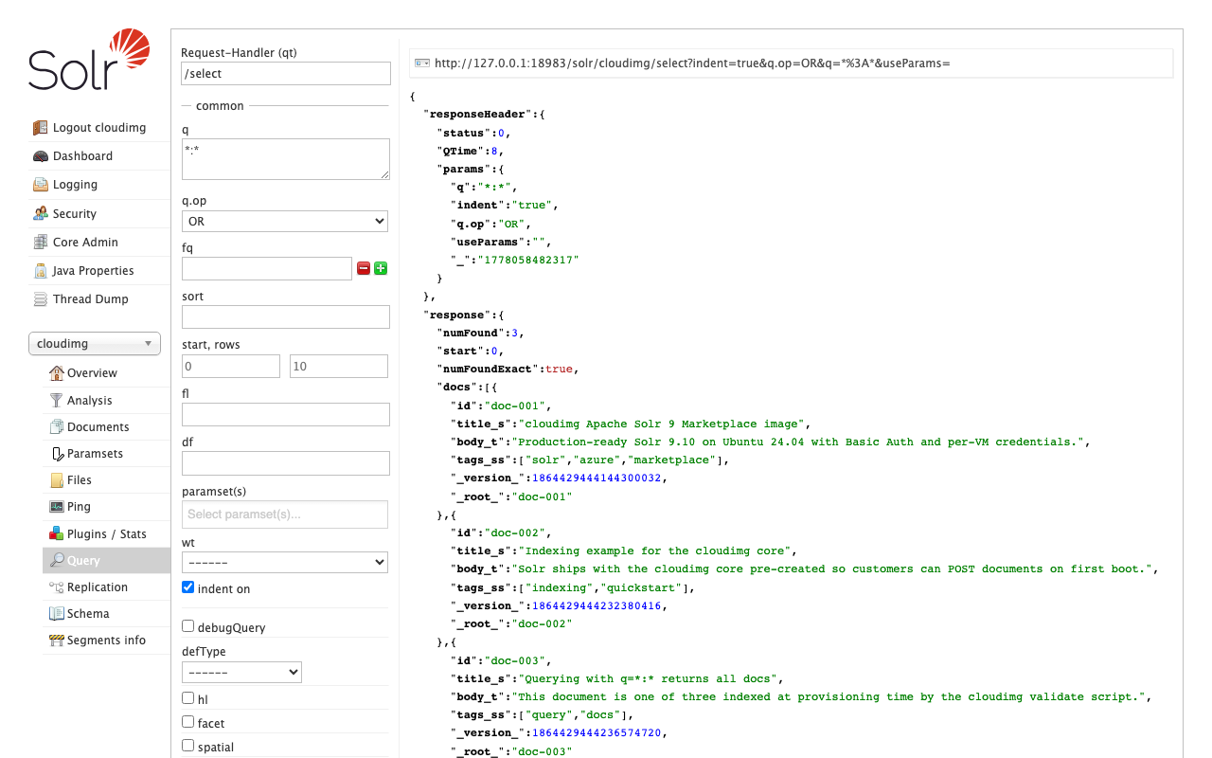The image size is (1212, 758).
Task: Click the sort input field
Action: (x=286, y=316)
